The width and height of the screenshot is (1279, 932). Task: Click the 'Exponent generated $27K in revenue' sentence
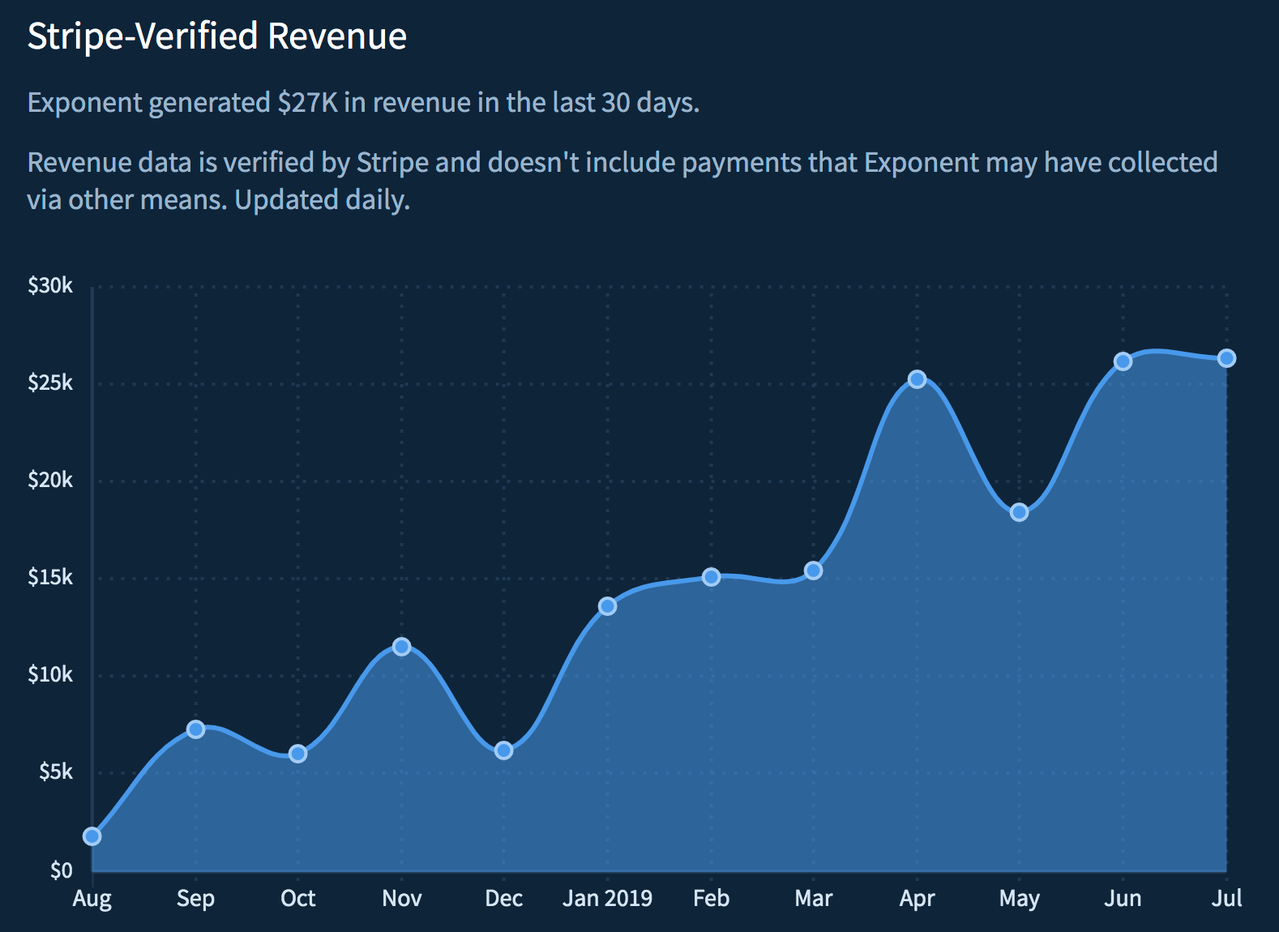(x=363, y=103)
